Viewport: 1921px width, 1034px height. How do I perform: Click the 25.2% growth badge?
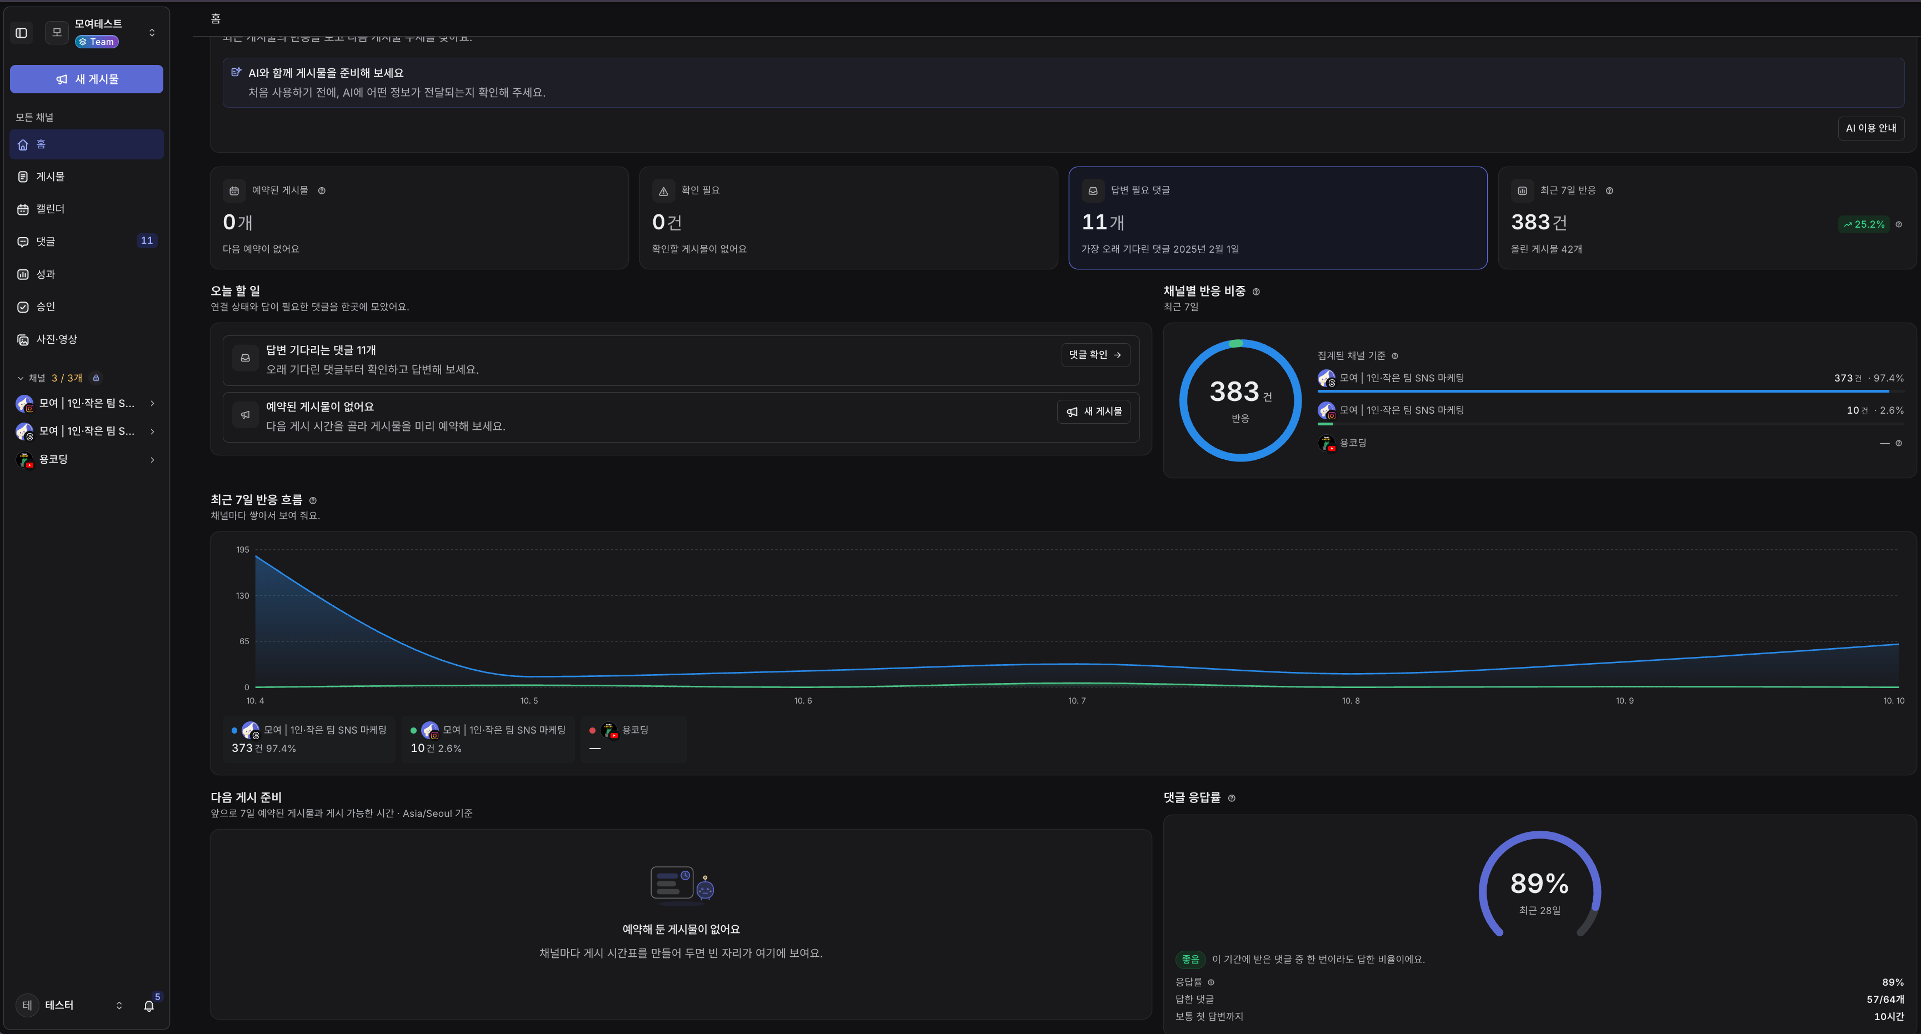click(1864, 224)
